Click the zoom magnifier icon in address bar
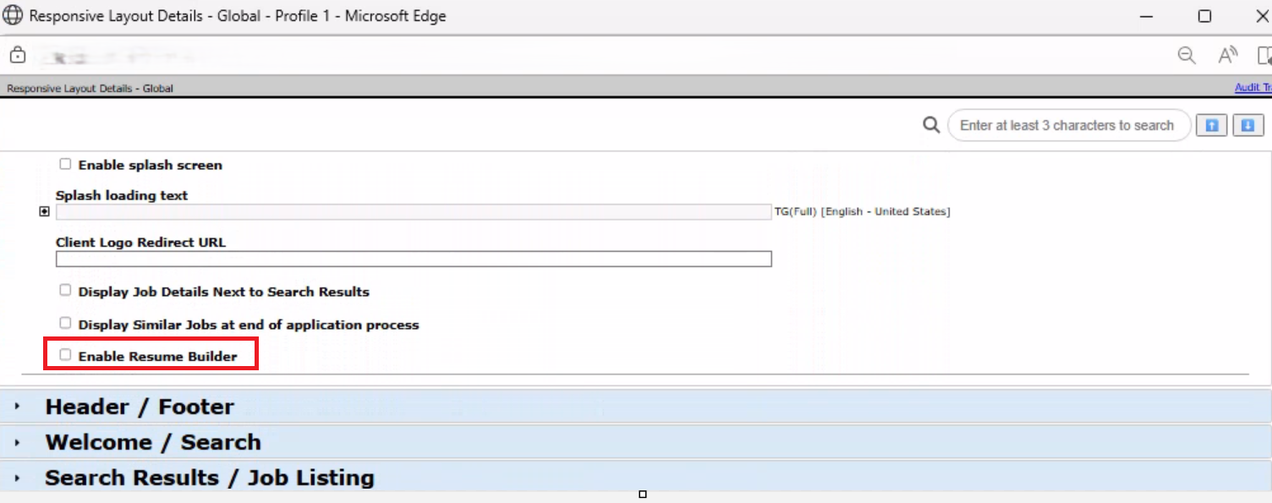The width and height of the screenshot is (1272, 503). (x=1187, y=56)
